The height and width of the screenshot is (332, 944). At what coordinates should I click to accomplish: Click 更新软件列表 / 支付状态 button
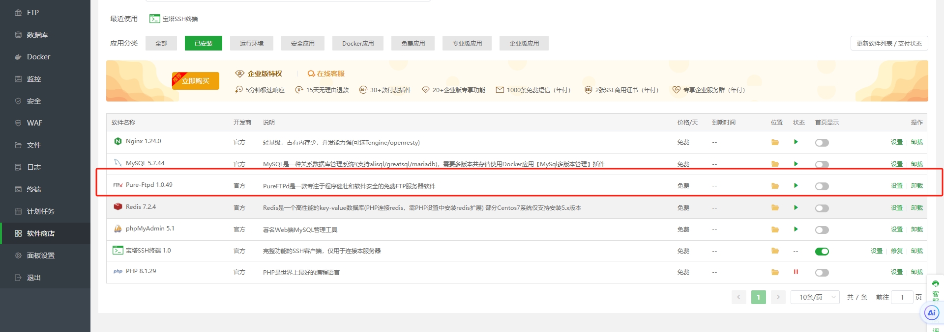pyautogui.click(x=889, y=43)
